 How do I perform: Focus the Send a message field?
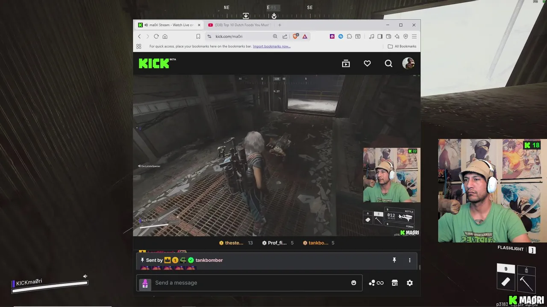tap(249, 283)
